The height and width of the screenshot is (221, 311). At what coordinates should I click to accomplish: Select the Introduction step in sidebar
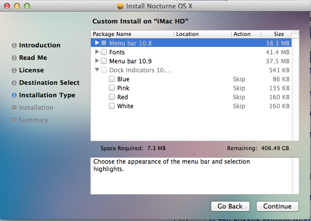click(39, 45)
